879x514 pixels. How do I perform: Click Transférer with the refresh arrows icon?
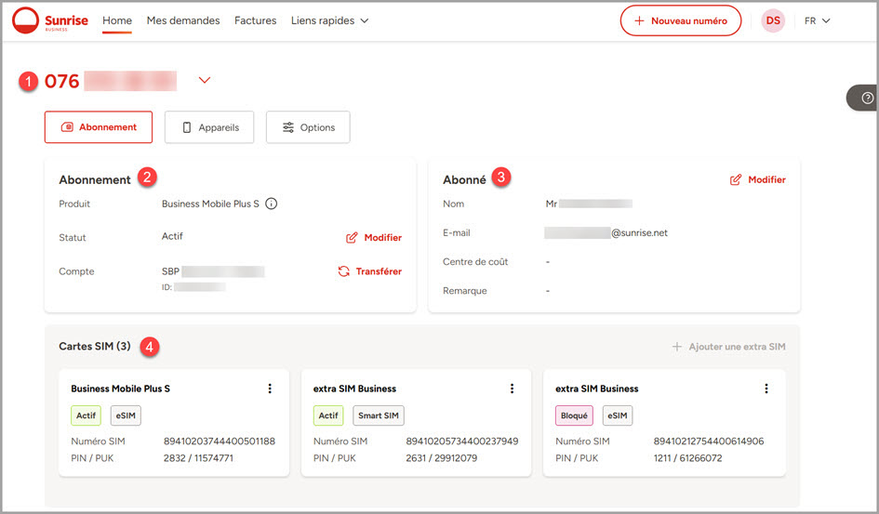tap(369, 271)
